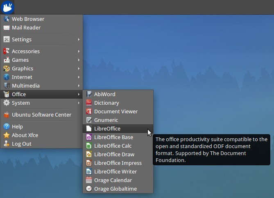
Task: Open Dictionary from Office submenu
Action: [118, 103]
